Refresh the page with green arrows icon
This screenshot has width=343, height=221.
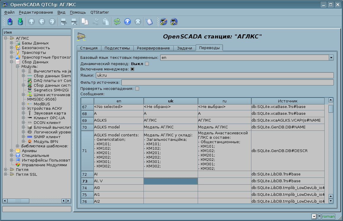[117, 22]
